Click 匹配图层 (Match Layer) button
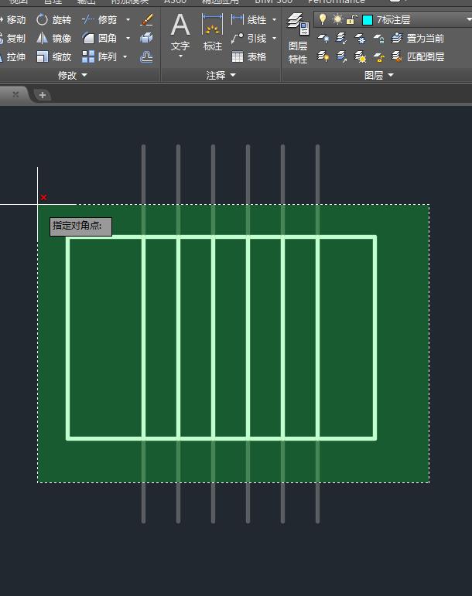Image resolution: width=472 pixels, height=596 pixels. point(418,57)
